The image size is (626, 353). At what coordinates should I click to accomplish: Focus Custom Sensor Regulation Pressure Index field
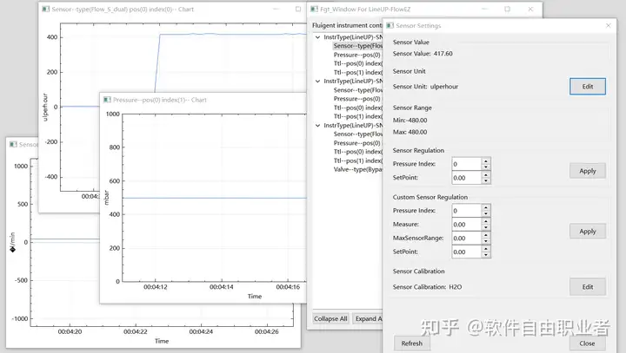(x=466, y=211)
